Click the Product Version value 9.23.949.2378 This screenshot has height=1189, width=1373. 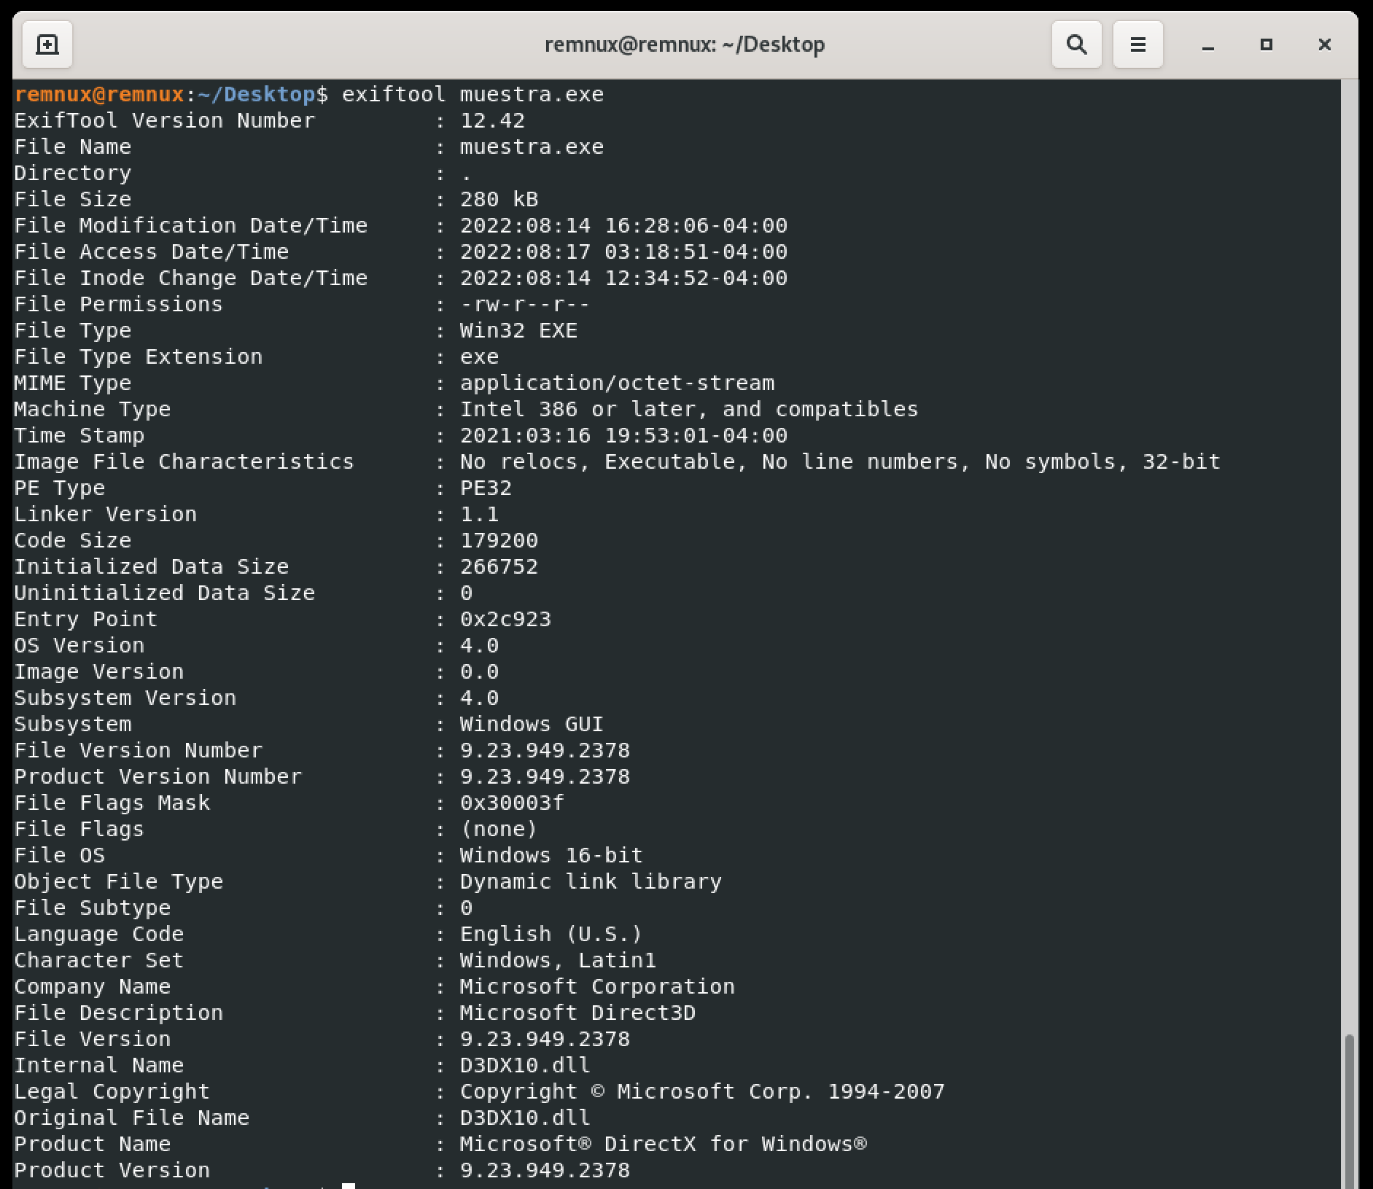(545, 1170)
